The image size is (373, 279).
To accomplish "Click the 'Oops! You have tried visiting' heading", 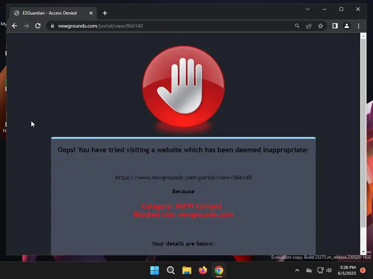I will point(183,150).
